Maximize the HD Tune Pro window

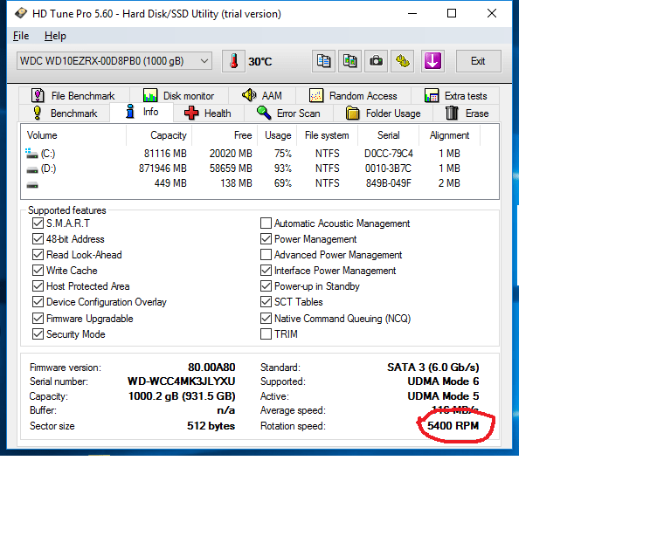click(x=452, y=13)
